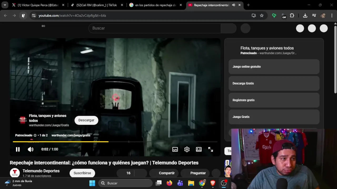337x189 pixels.
Task: Switch to Chrome in the taskbar
Action: [202, 183]
